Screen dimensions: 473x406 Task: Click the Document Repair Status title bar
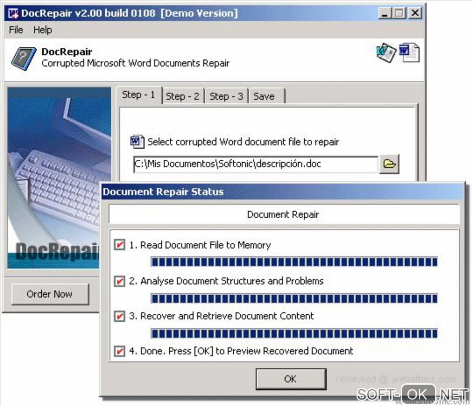283,192
